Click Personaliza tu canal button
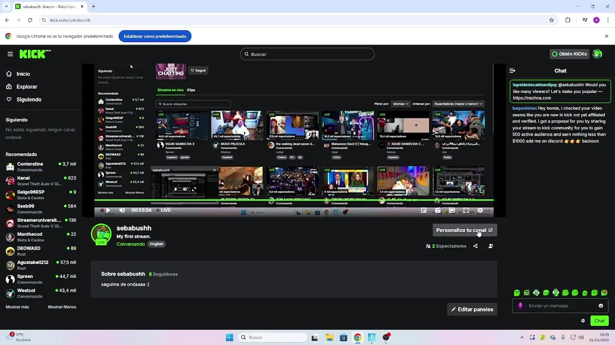Screen dimensions: 615x345 465,230
